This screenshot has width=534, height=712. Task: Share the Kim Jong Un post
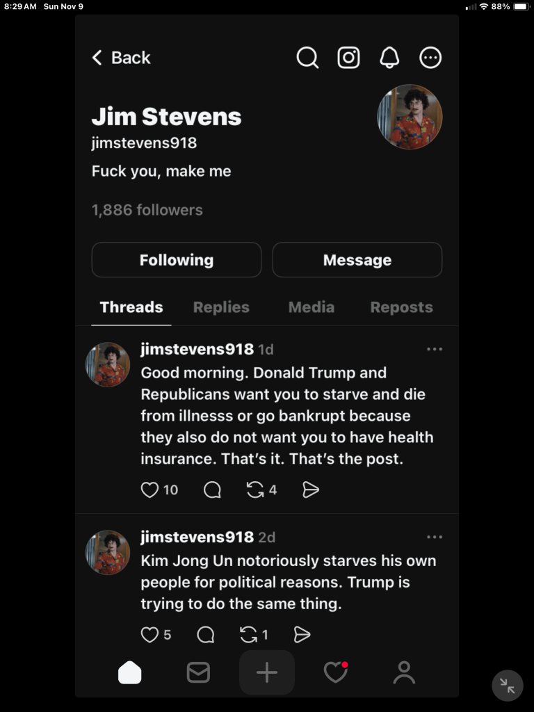click(x=302, y=634)
